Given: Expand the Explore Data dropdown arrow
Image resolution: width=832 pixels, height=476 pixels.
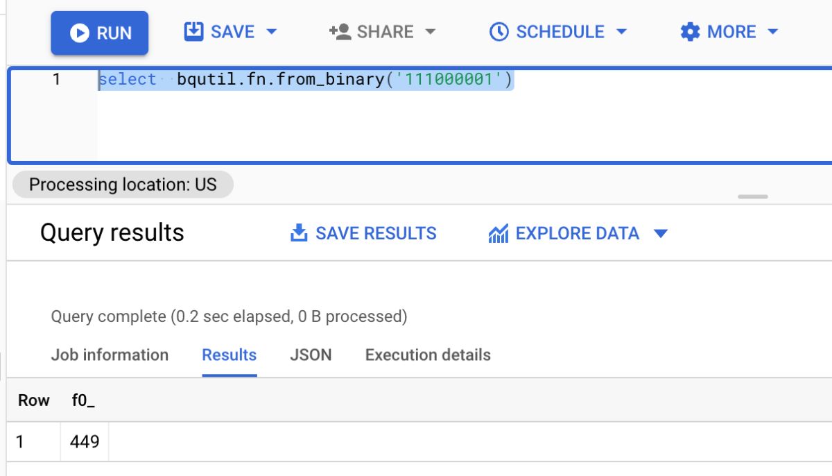Looking at the screenshot, I should (661, 234).
